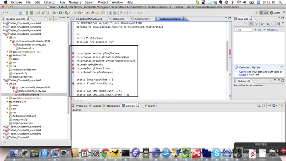Click the Connect link in Connect Mylyn

tap(244, 72)
